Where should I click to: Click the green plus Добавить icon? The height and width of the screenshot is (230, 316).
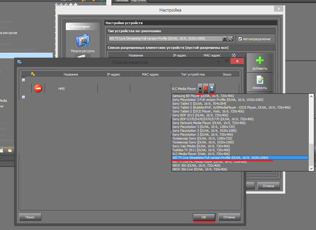(260, 61)
